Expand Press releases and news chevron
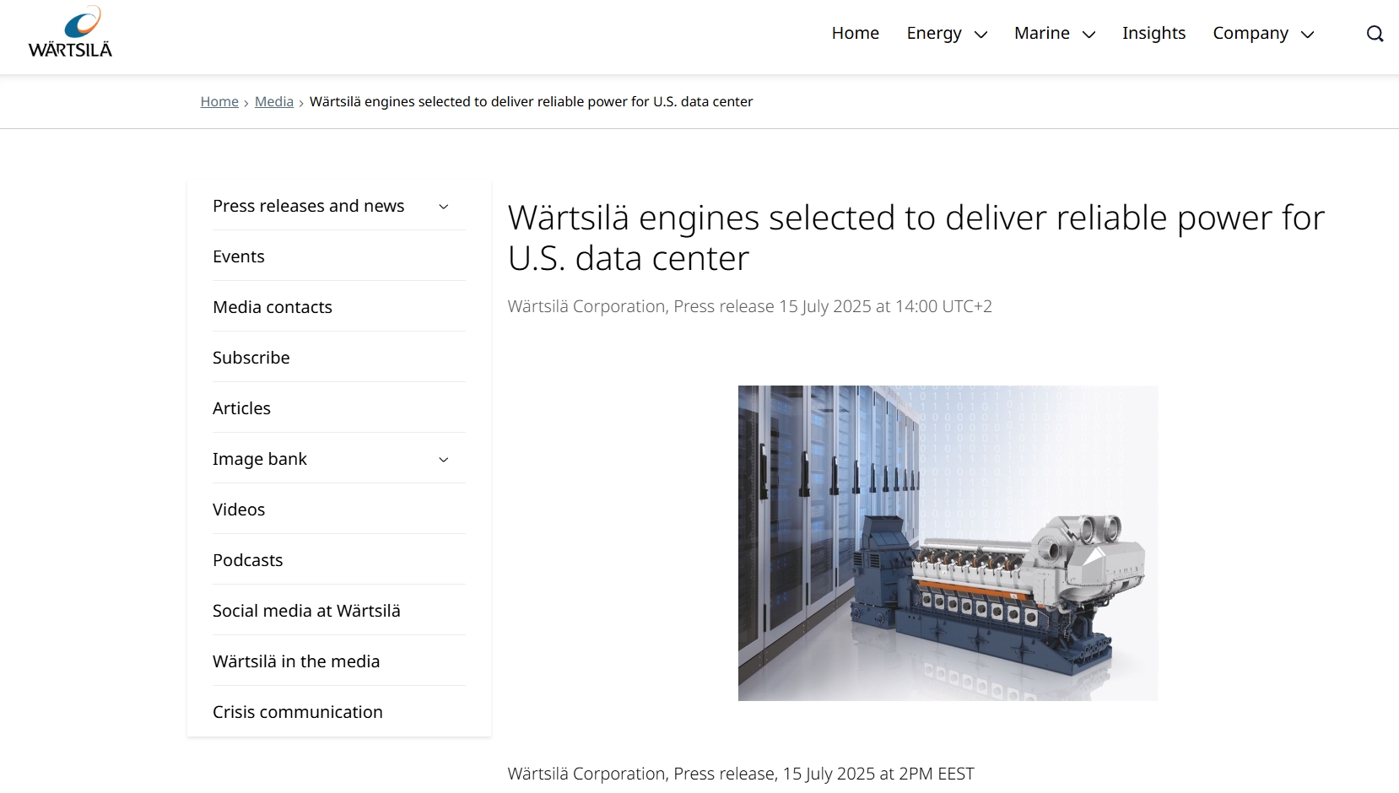 coord(443,207)
